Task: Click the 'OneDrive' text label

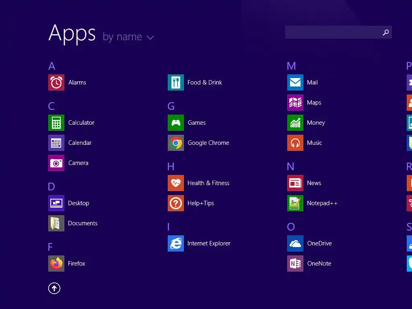Action: pos(319,243)
